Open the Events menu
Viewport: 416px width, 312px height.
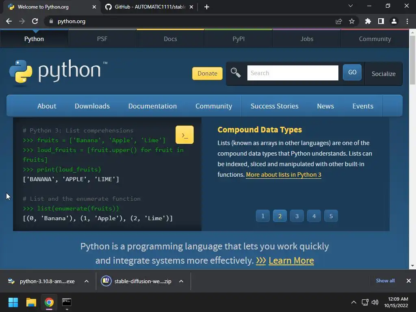tap(363, 106)
